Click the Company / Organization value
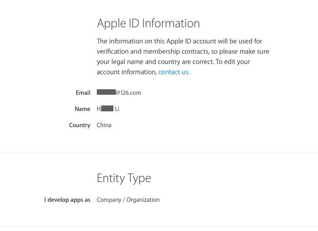Viewport: 318px width, 231px height. pos(128,200)
